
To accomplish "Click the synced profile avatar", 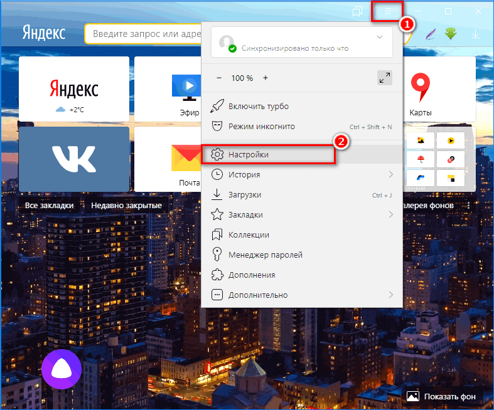I will coord(227,43).
